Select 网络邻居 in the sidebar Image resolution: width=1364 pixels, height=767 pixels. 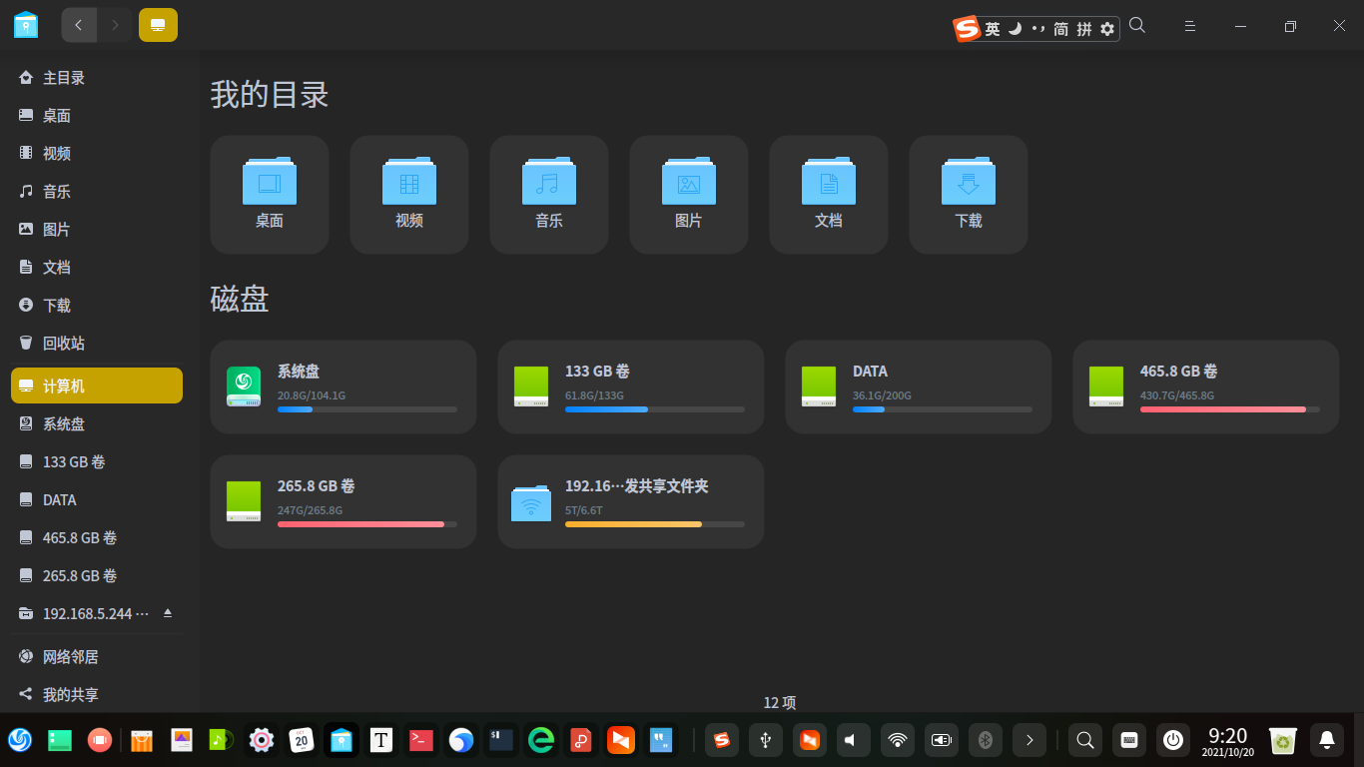click(x=70, y=657)
